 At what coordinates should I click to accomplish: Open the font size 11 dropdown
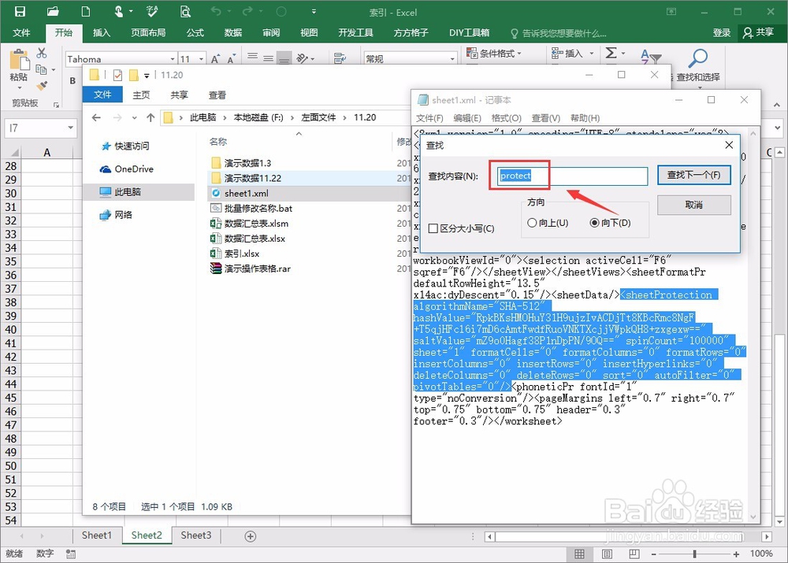201,59
